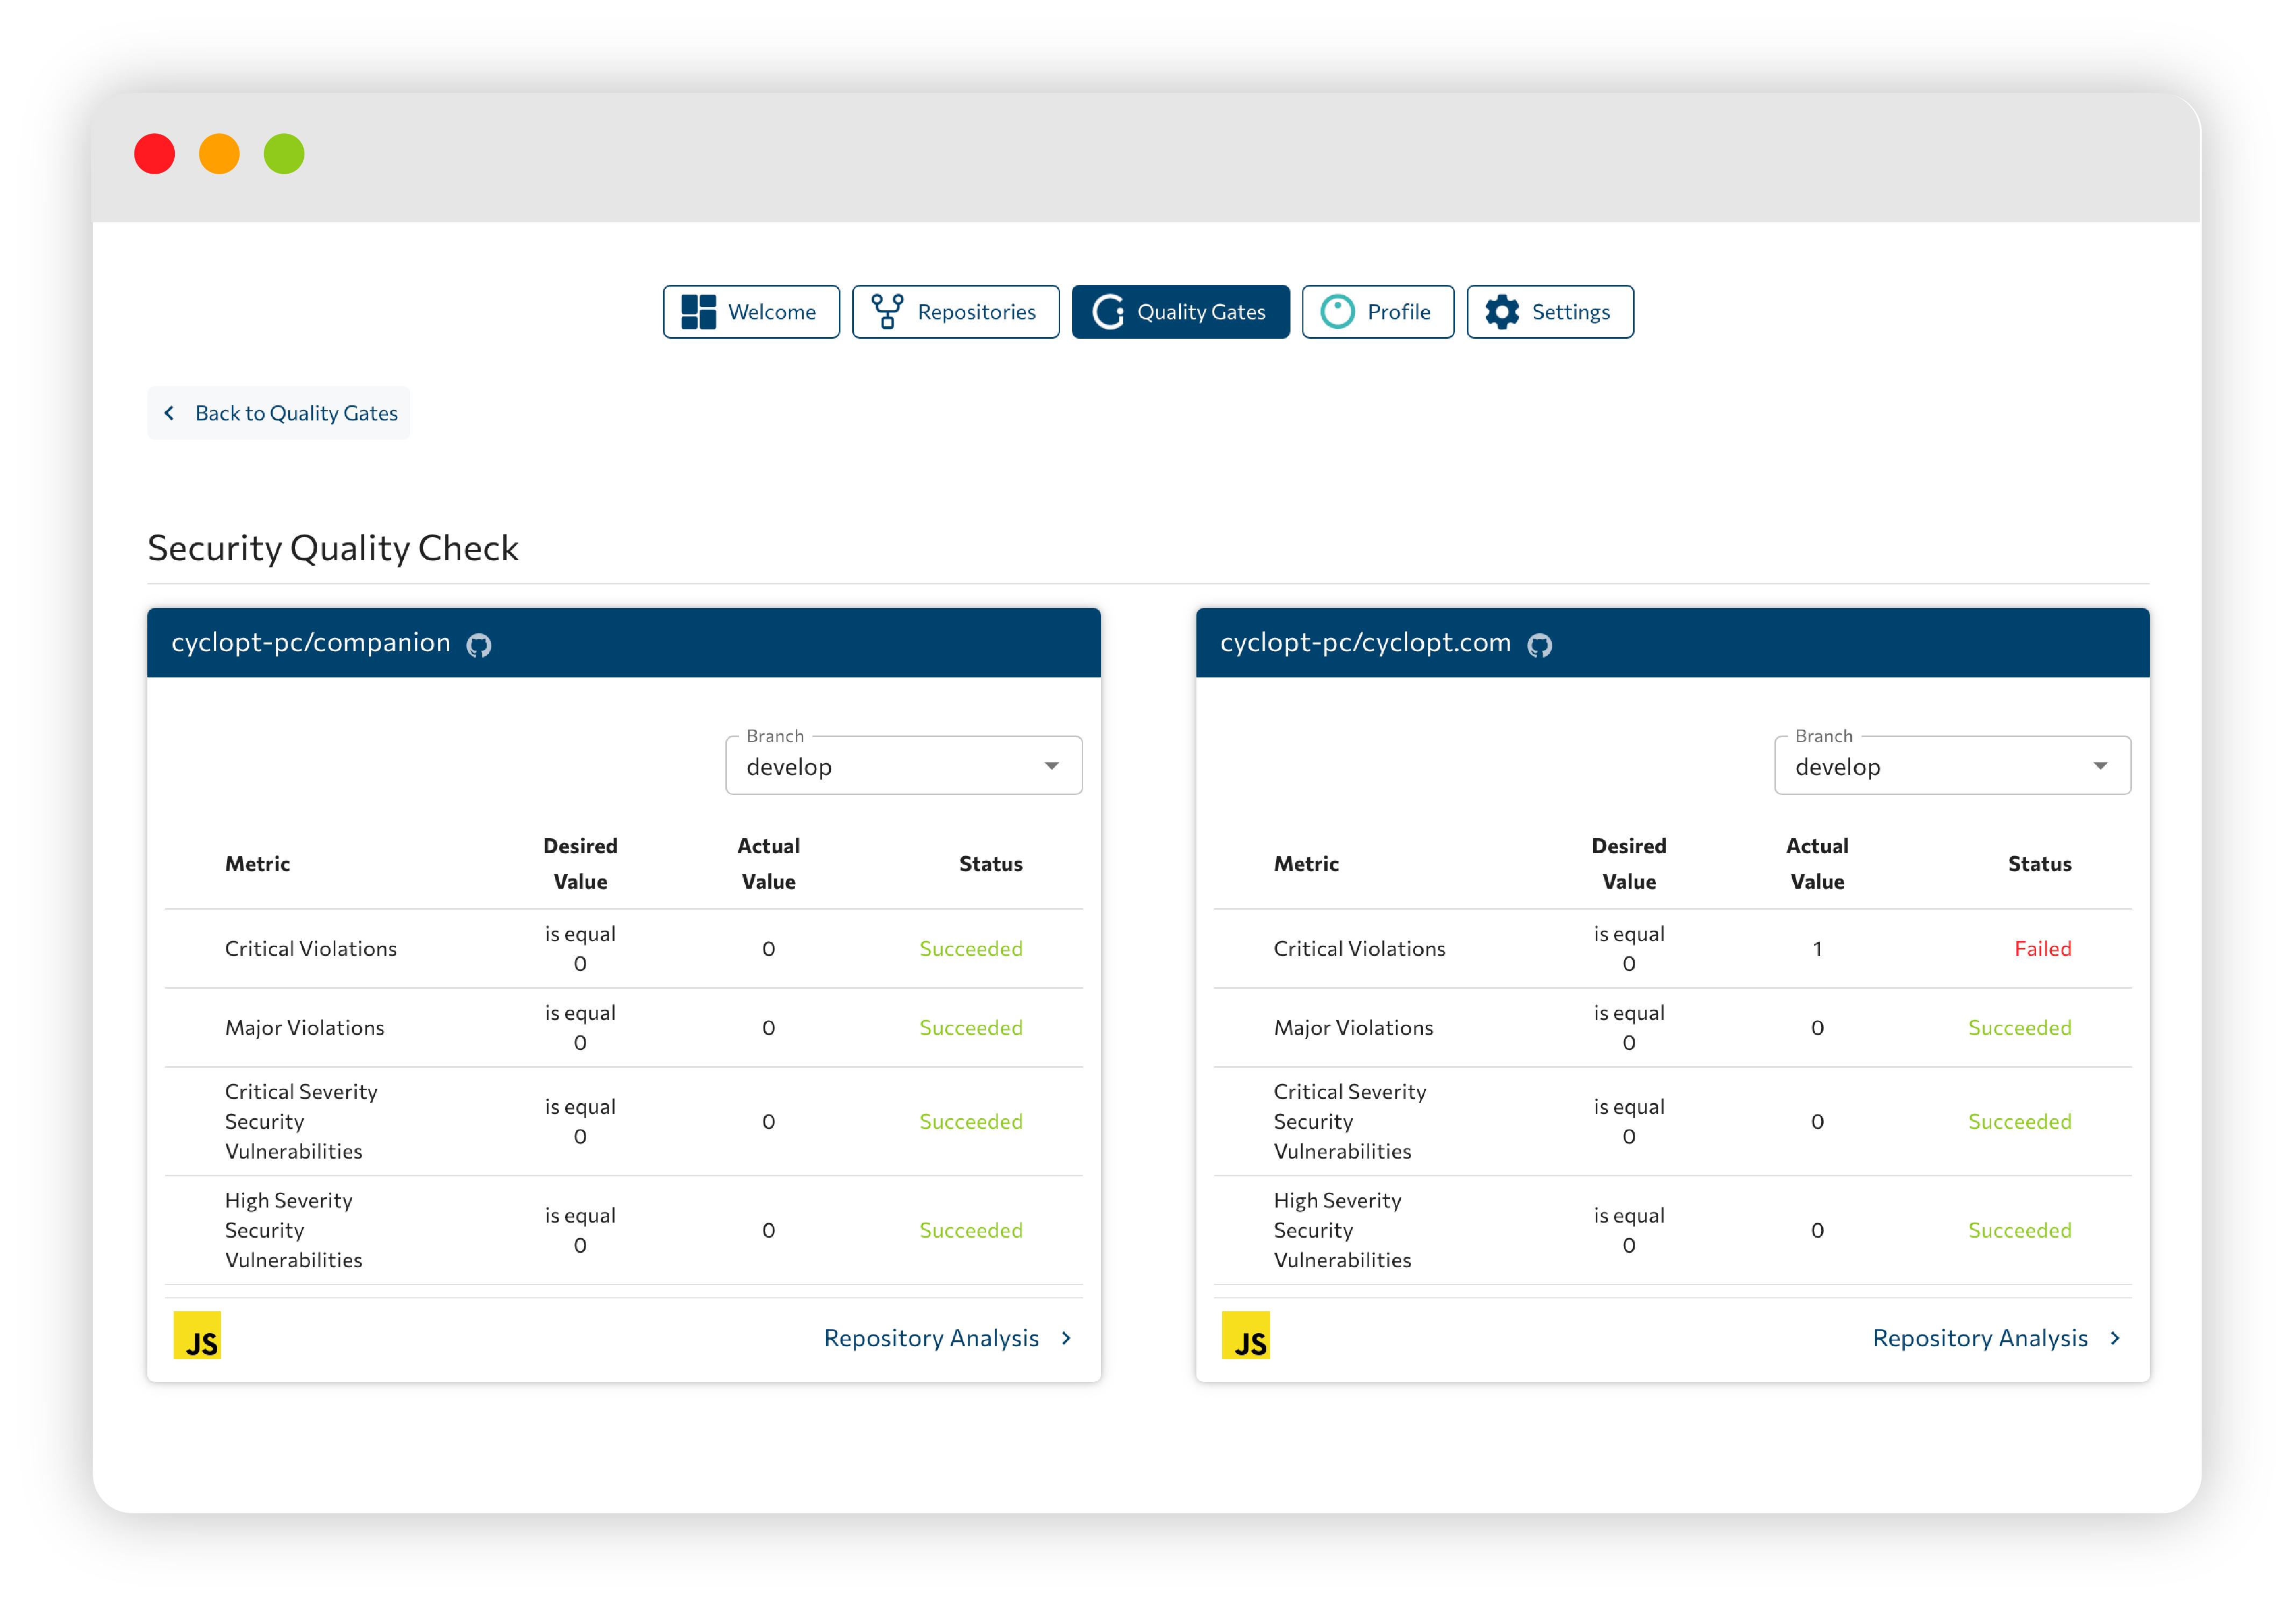Click GitHub icon next to cyclopt-pc/cyclopt.com
Screen dimensions: 2296x1607
1540,645
